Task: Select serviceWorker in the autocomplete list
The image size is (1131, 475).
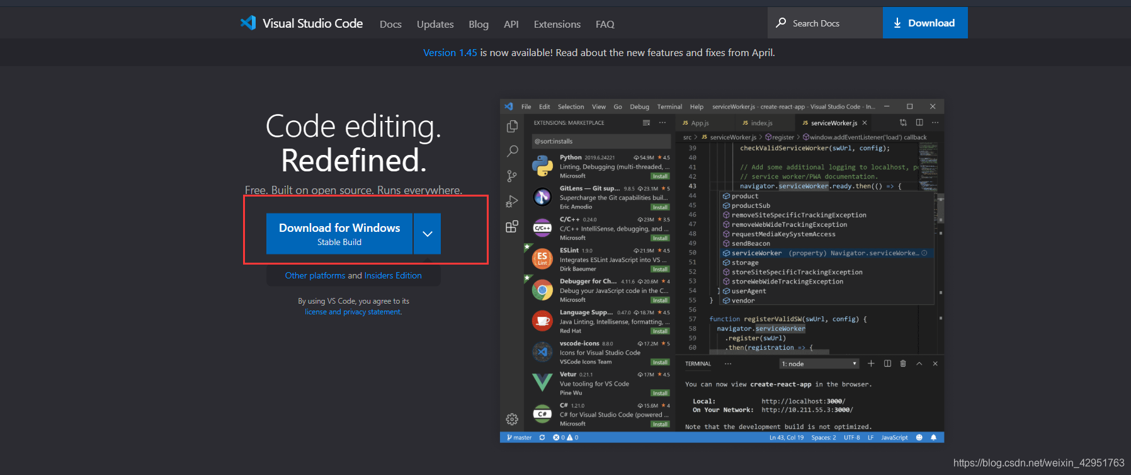Action: pyautogui.click(x=827, y=253)
